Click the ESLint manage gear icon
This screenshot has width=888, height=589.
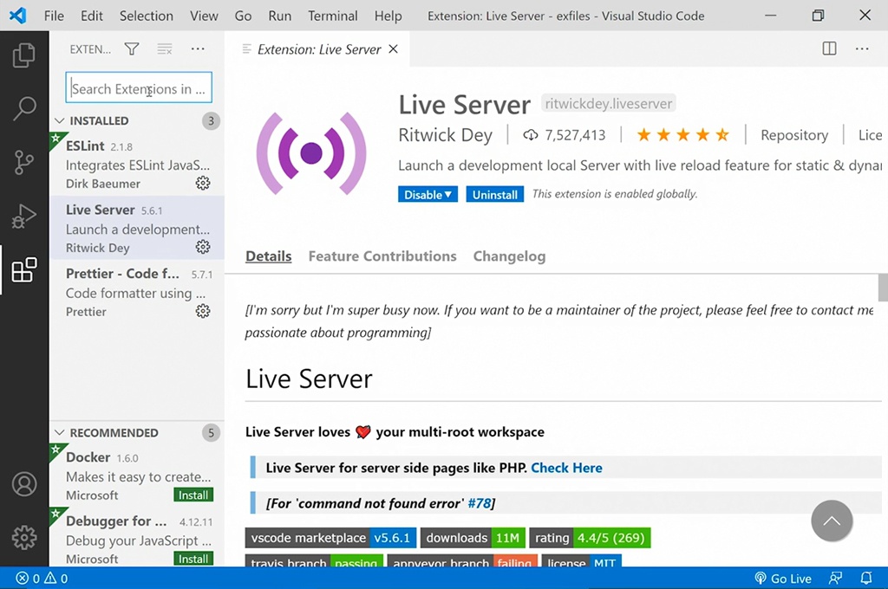203,184
